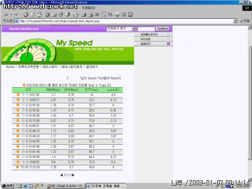The image size is (252, 189).
Task: Click the site search text field
Action: [x=146, y=29]
